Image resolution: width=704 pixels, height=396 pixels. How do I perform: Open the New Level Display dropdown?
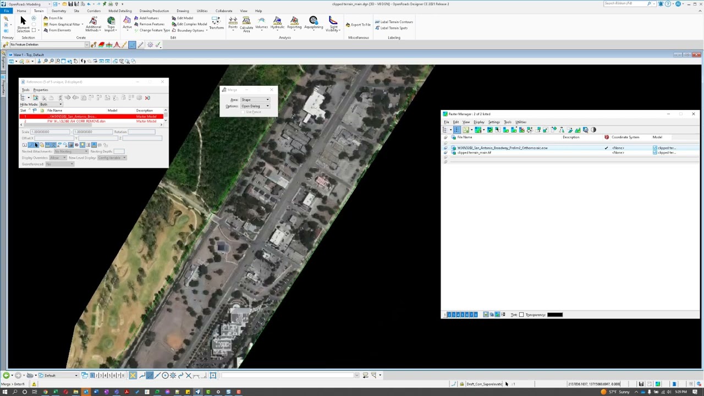click(x=112, y=158)
